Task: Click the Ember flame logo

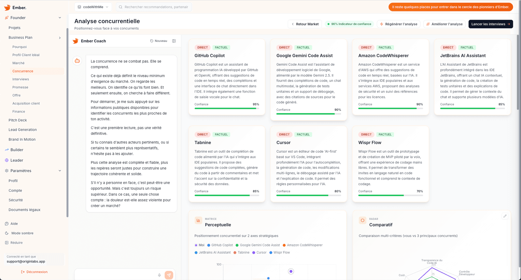Action: (7, 7)
